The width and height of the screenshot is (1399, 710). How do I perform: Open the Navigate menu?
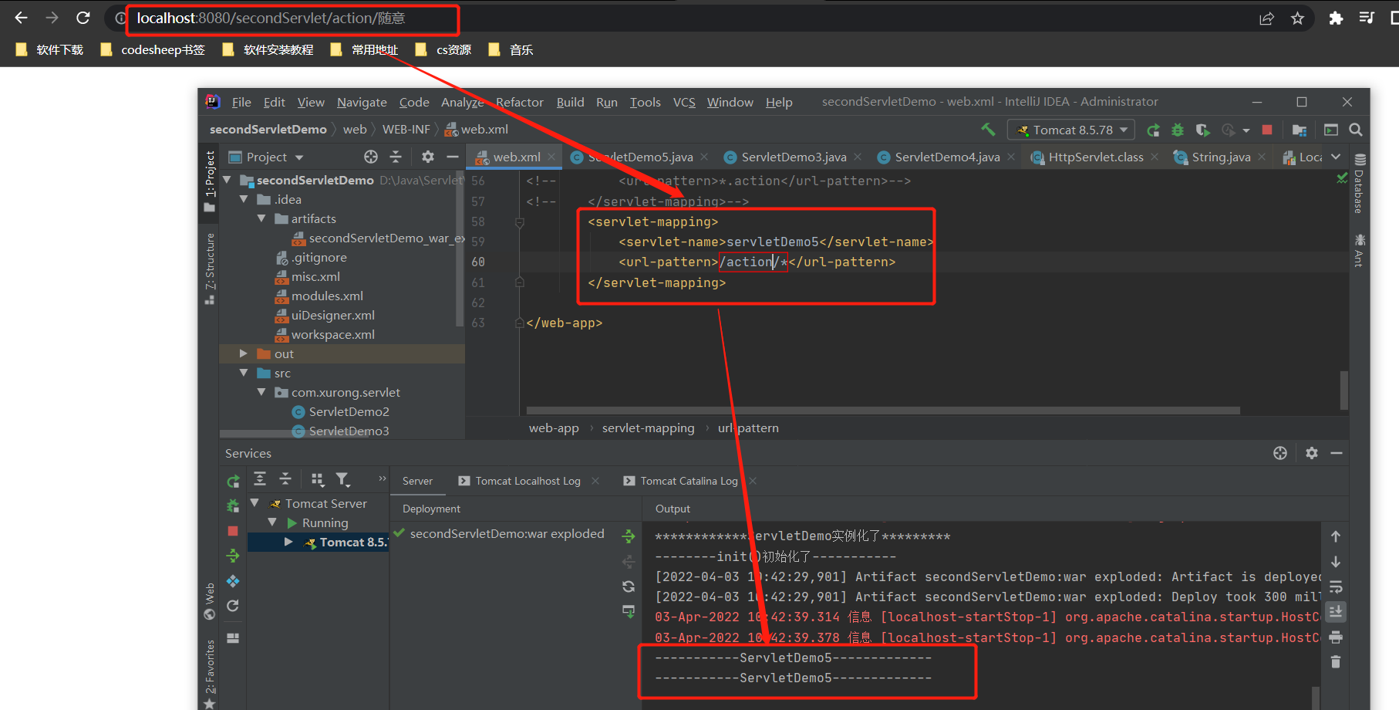[362, 102]
